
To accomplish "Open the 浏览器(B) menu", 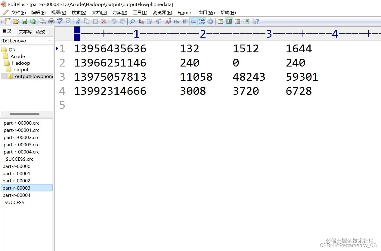I will coord(163,13).
